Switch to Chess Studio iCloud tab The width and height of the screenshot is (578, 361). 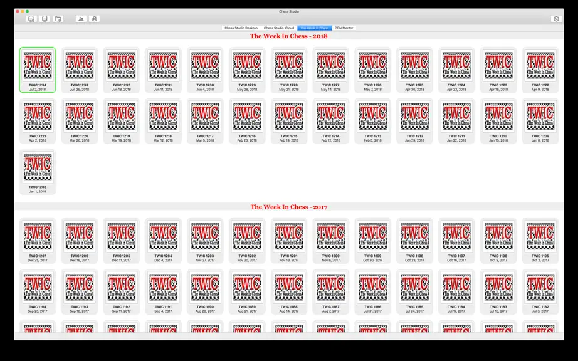click(279, 28)
